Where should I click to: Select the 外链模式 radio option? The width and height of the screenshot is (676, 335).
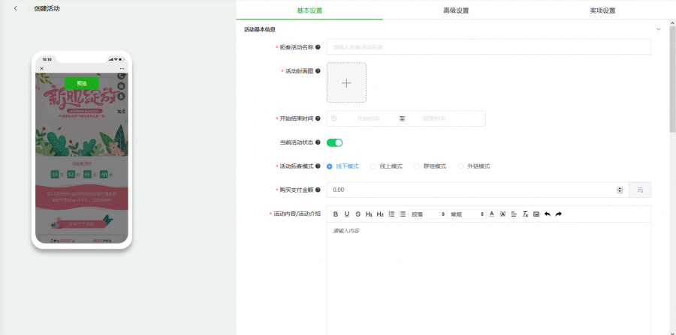[x=461, y=166]
